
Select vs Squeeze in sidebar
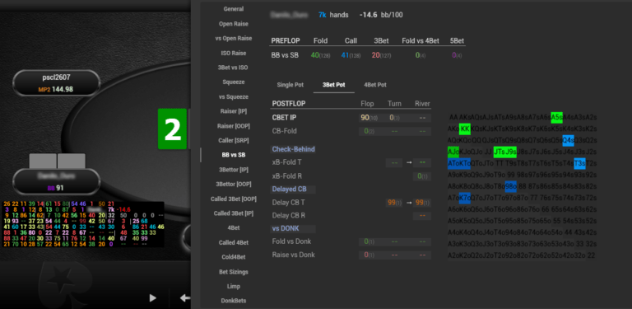pos(234,96)
